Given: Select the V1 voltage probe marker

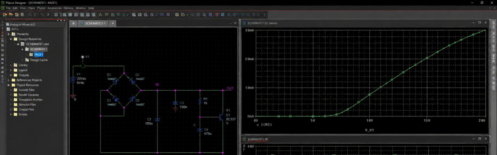Looking at the screenshot, I should coord(83,57).
